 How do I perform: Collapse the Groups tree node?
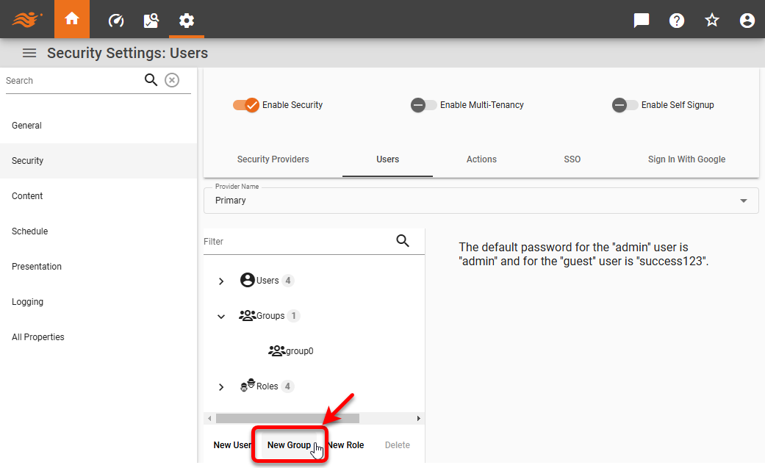(x=220, y=316)
